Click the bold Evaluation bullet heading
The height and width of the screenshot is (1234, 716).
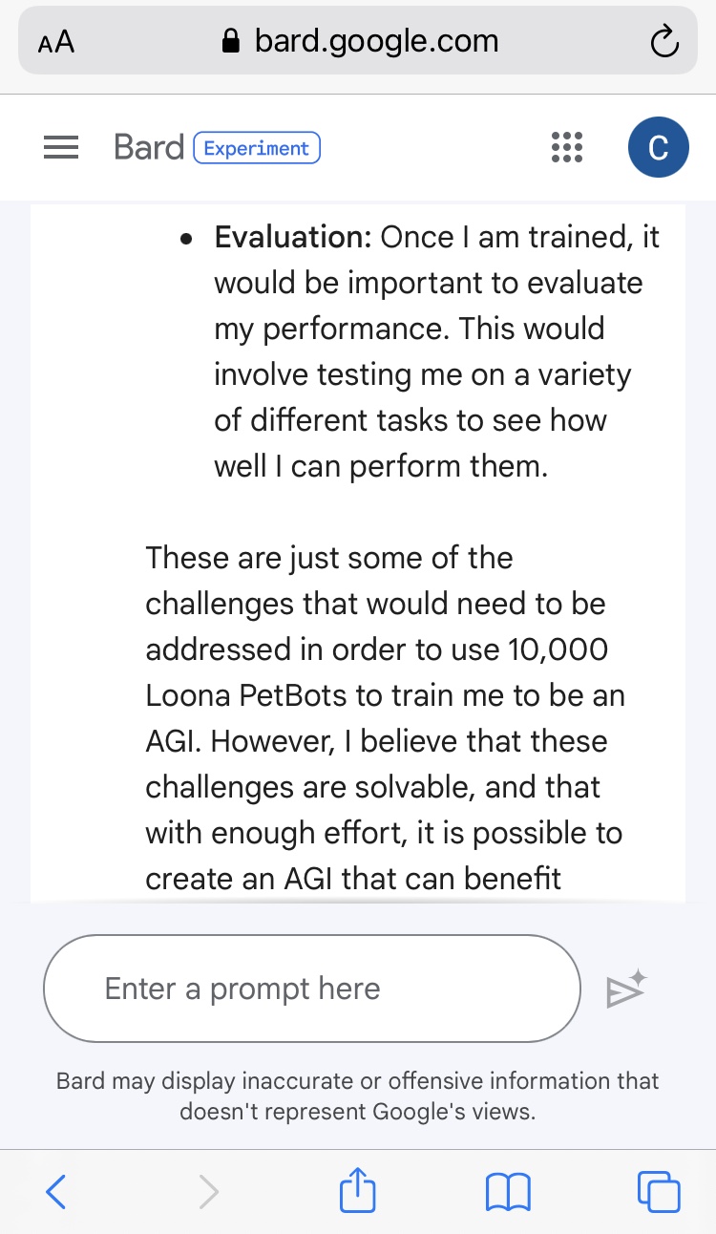tap(292, 237)
